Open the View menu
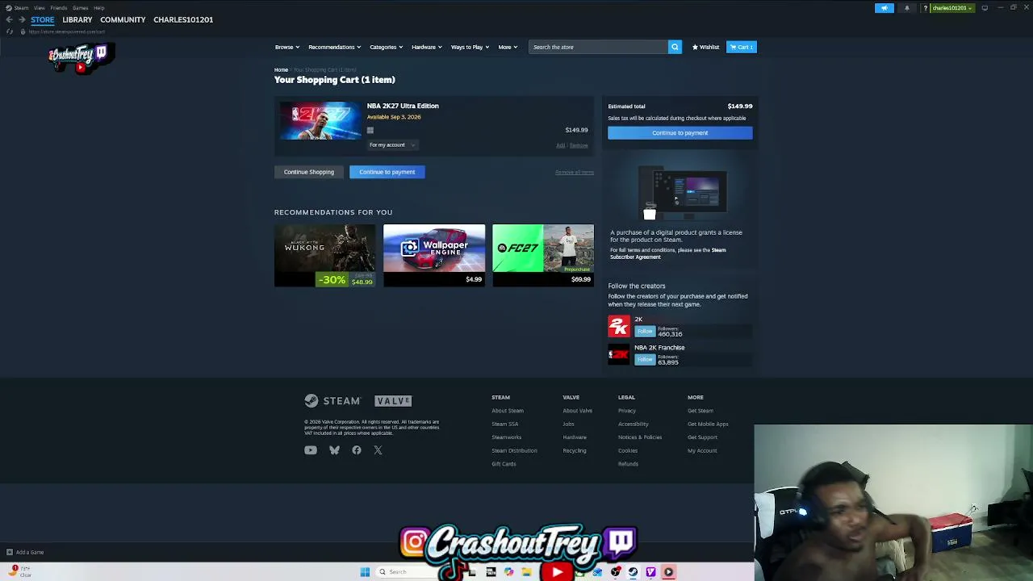This screenshot has width=1033, height=581. [x=39, y=8]
